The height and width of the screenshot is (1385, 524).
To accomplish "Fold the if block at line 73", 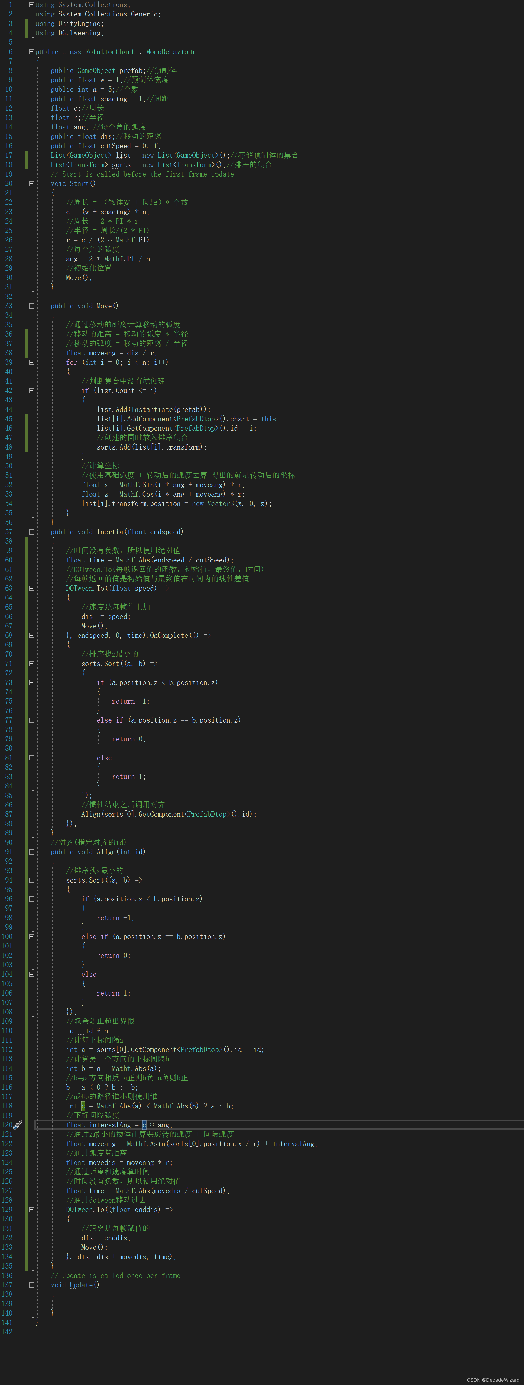I will [x=32, y=682].
